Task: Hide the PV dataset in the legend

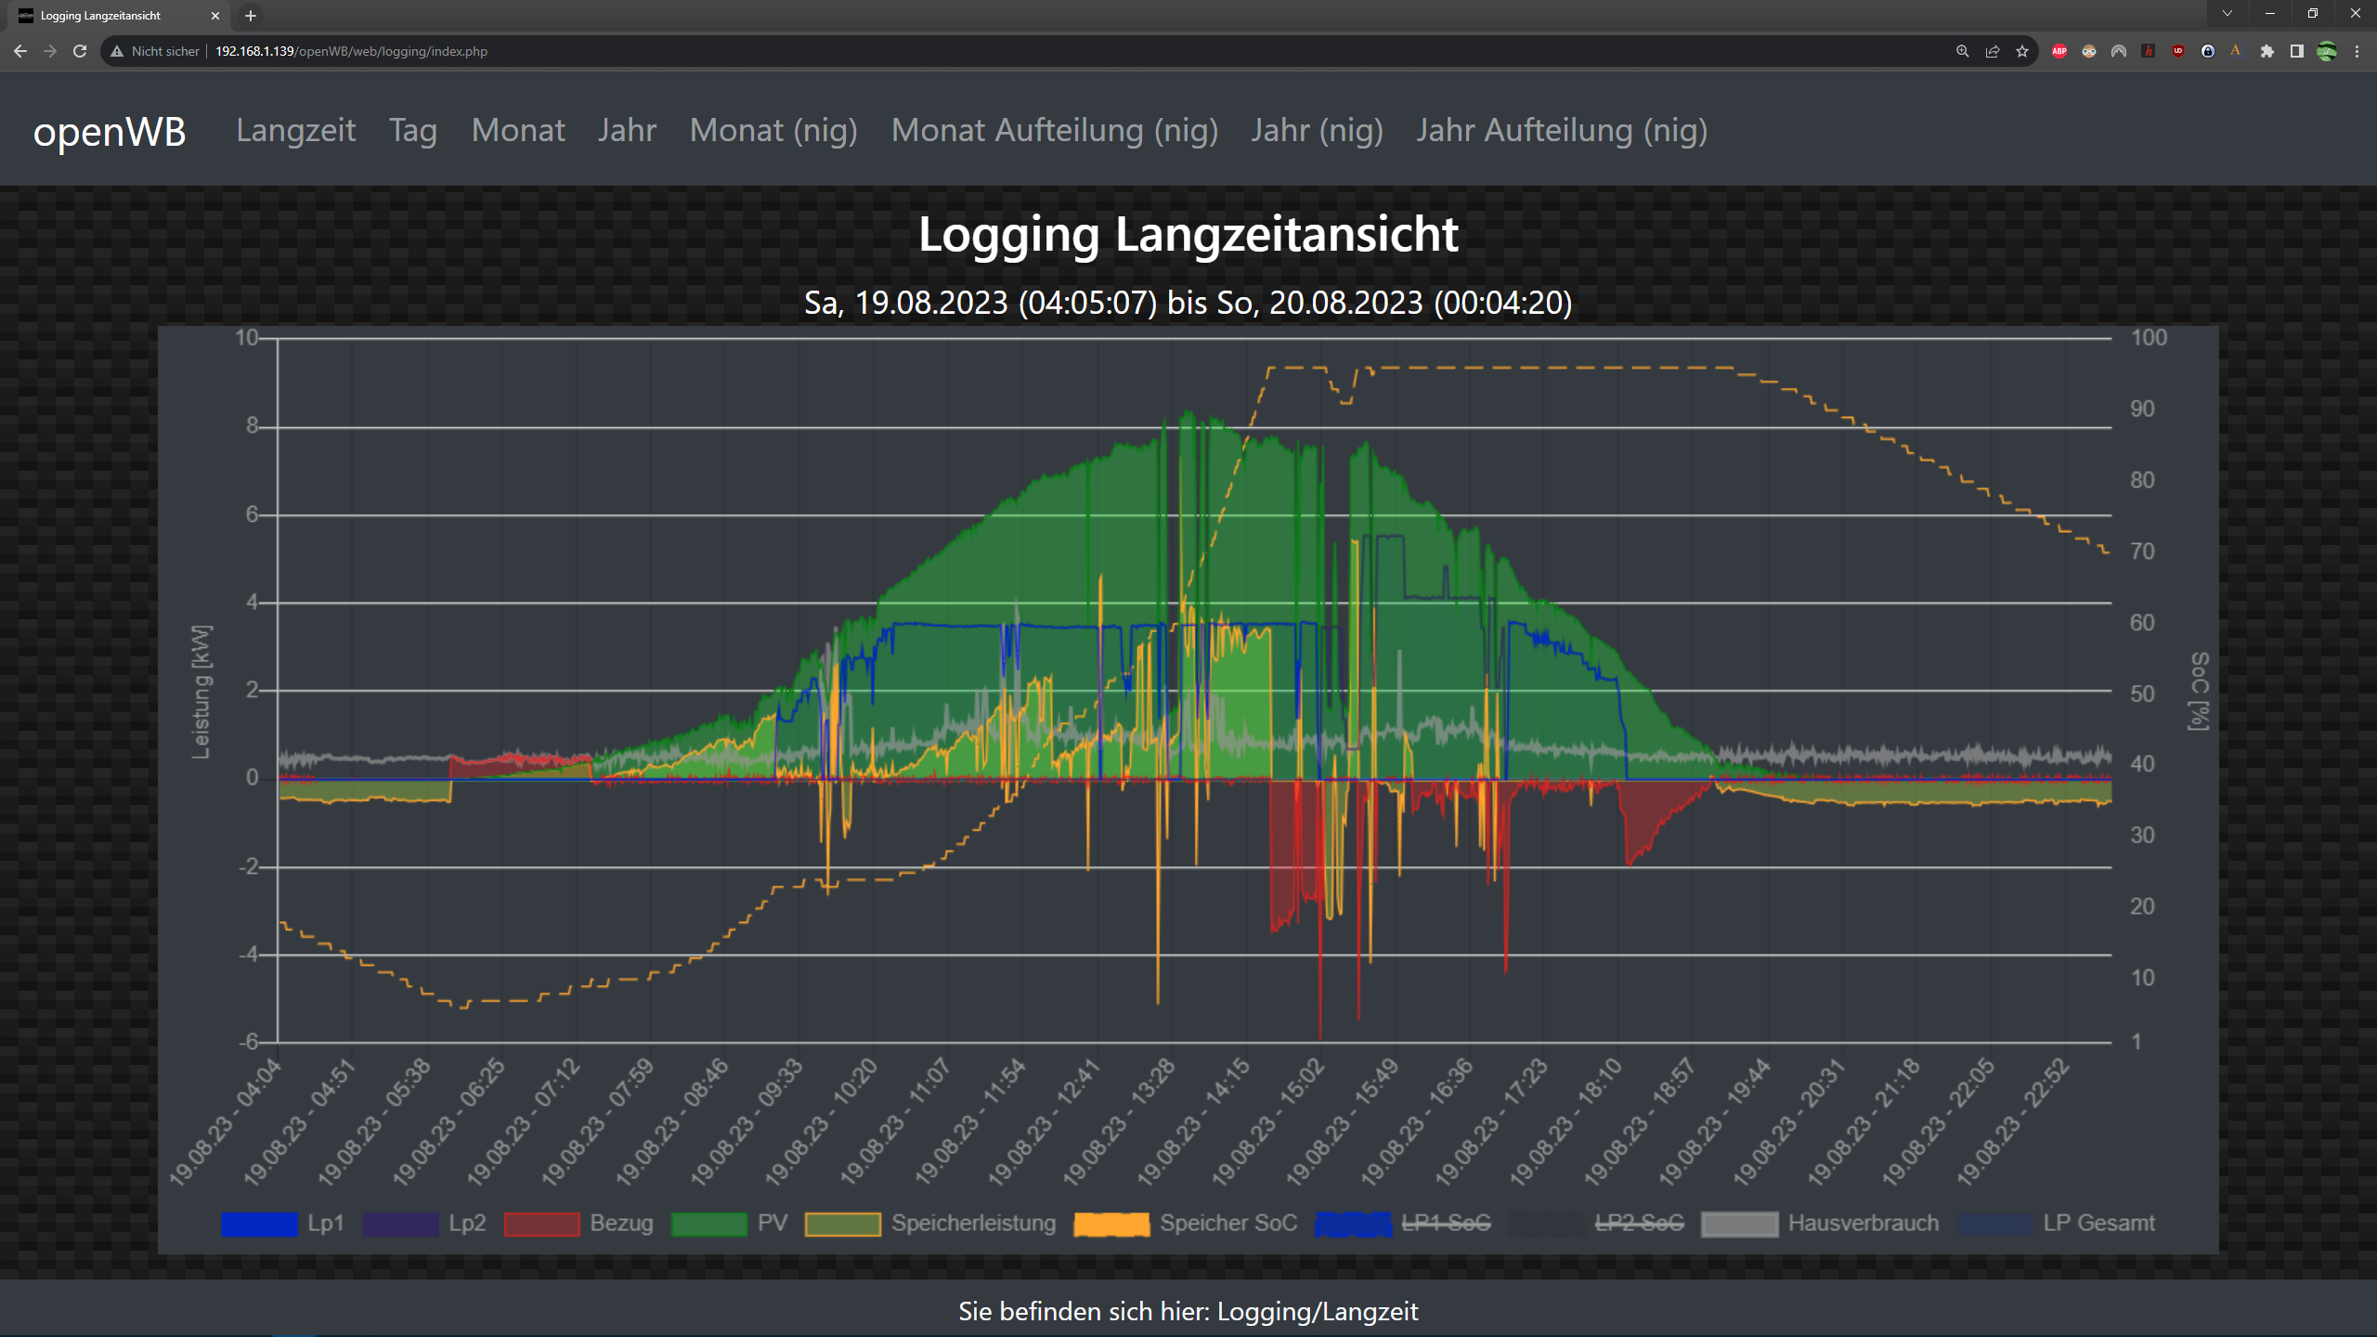Action: (x=708, y=1224)
